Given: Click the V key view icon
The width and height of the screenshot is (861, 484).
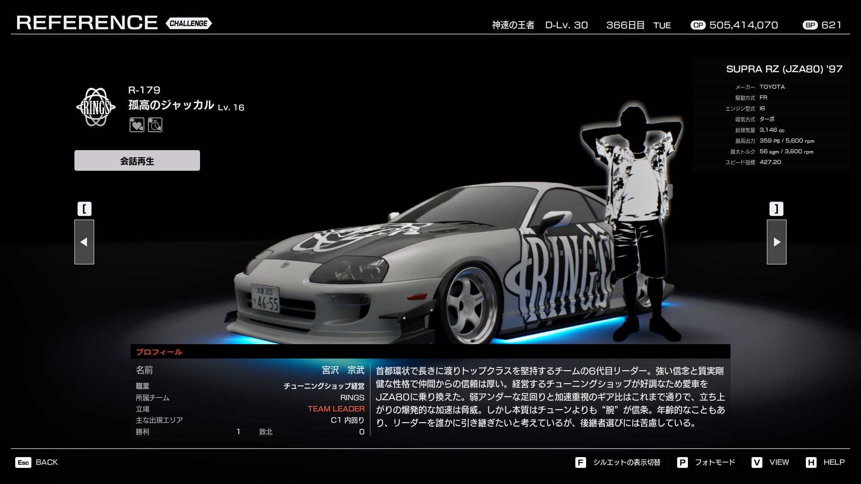Looking at the screenshot, I should pos(757,462).
